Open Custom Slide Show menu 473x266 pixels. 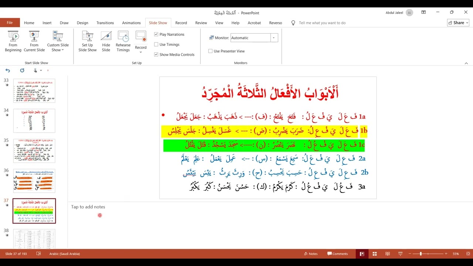(58, 42)
